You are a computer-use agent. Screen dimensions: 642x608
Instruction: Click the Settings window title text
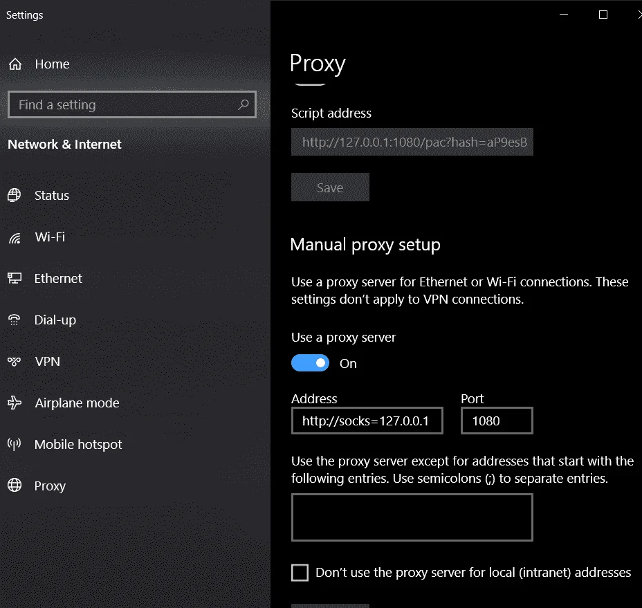coord(25,15)
